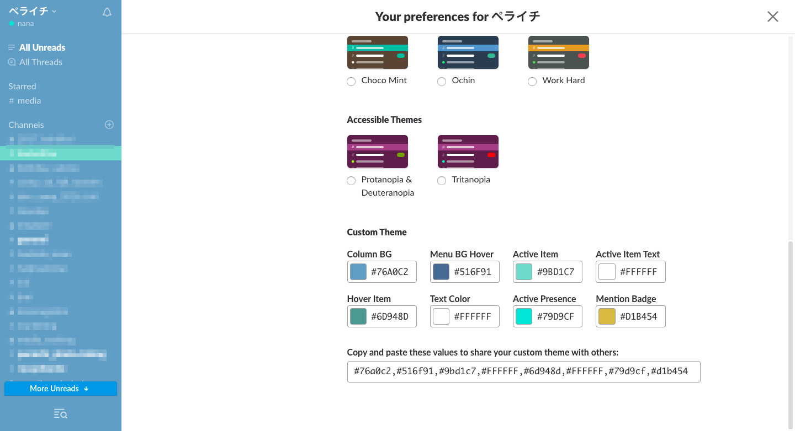Select Protanopia & Deuteranopia theme option
The width and height of the screenshot is (795, 431).
[351, 181]
